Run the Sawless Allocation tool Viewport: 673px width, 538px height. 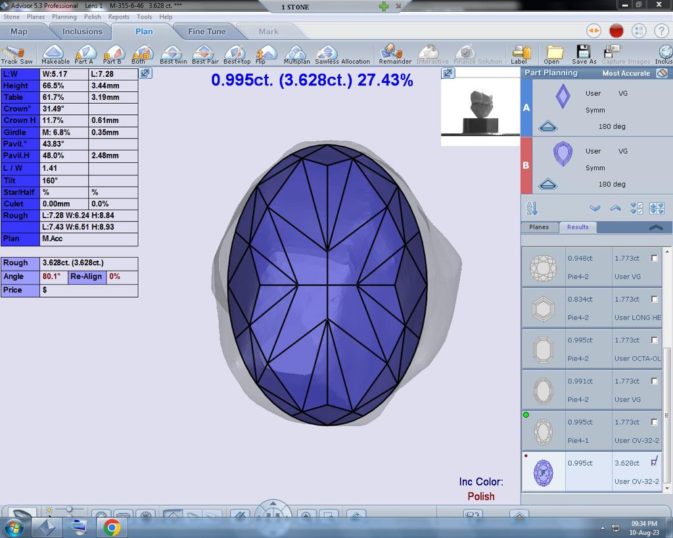pos(327,54)
